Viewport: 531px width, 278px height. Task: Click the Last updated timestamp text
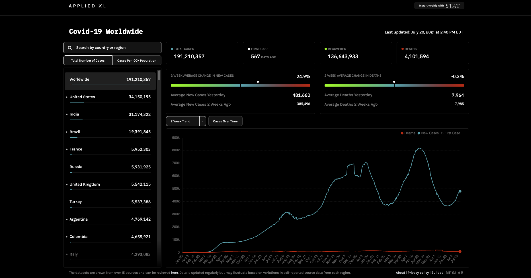tap(424, 32)
